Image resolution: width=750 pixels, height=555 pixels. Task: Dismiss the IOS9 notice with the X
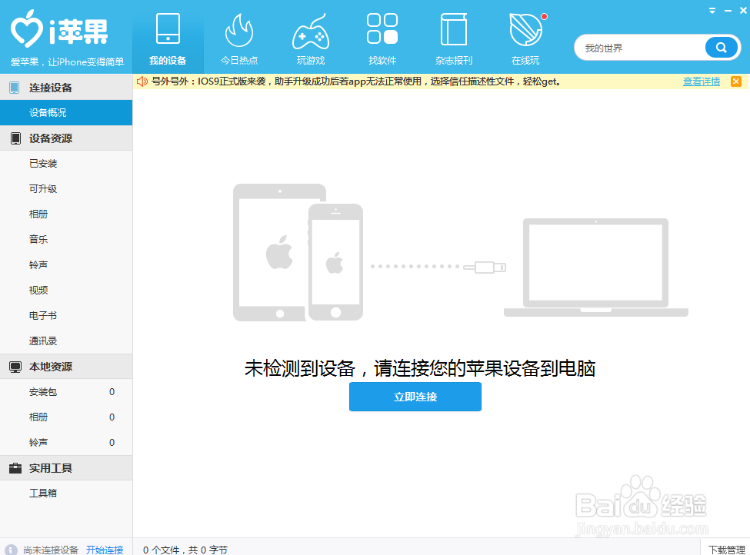pyautogui.click(x=736, y=81)
